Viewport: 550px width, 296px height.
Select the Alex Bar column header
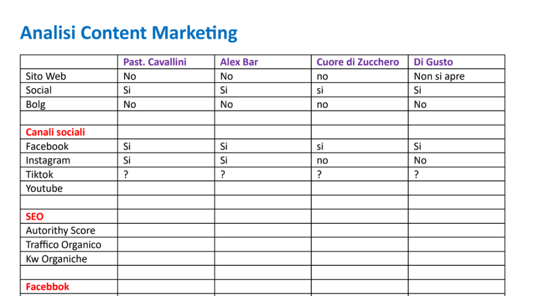coord(239,62)
